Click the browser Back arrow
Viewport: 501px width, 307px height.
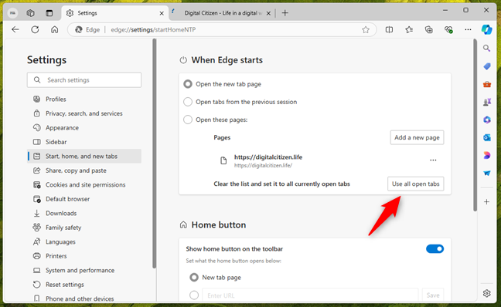[15, 29]
